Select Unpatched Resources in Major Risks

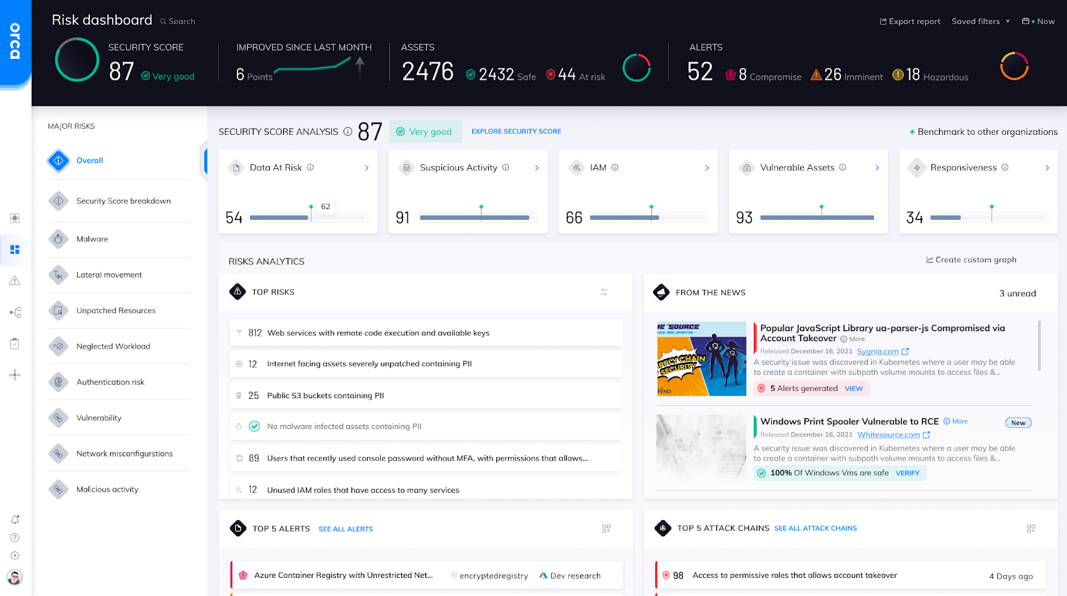(116, 310)
